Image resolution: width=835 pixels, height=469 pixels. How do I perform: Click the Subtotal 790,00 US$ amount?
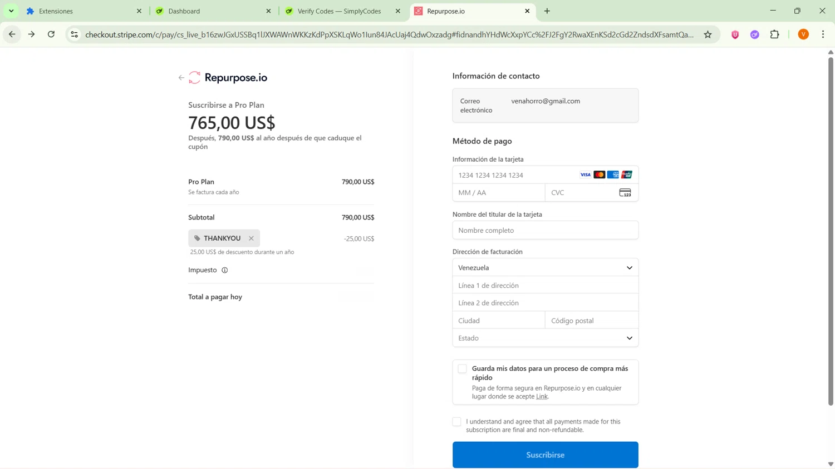[358, 217]
